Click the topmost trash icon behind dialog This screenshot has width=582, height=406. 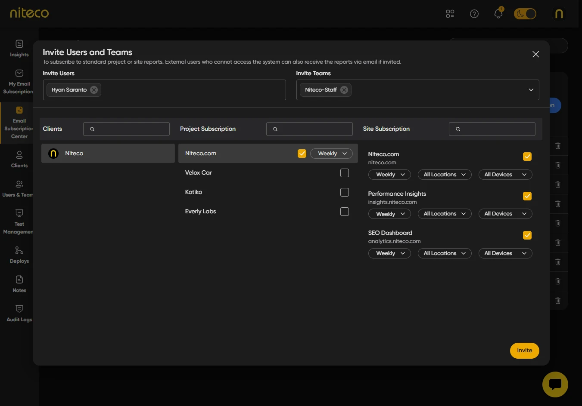[x=558, y=146]
